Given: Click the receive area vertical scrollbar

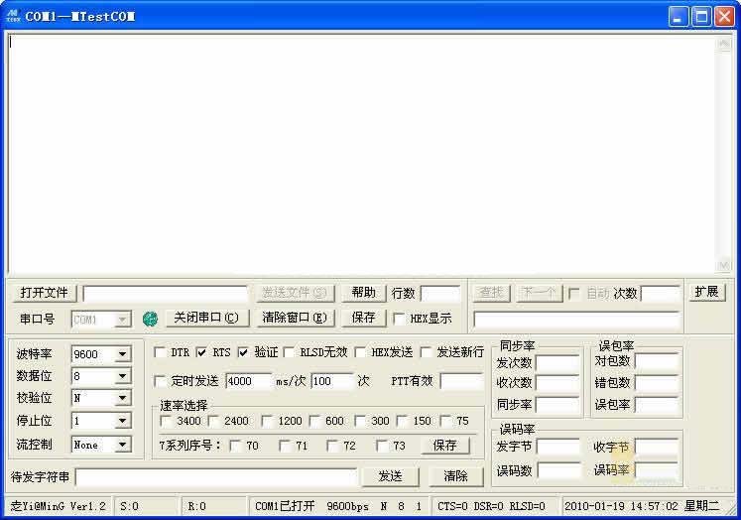Looking at the screenshot, I should [725, 152].
